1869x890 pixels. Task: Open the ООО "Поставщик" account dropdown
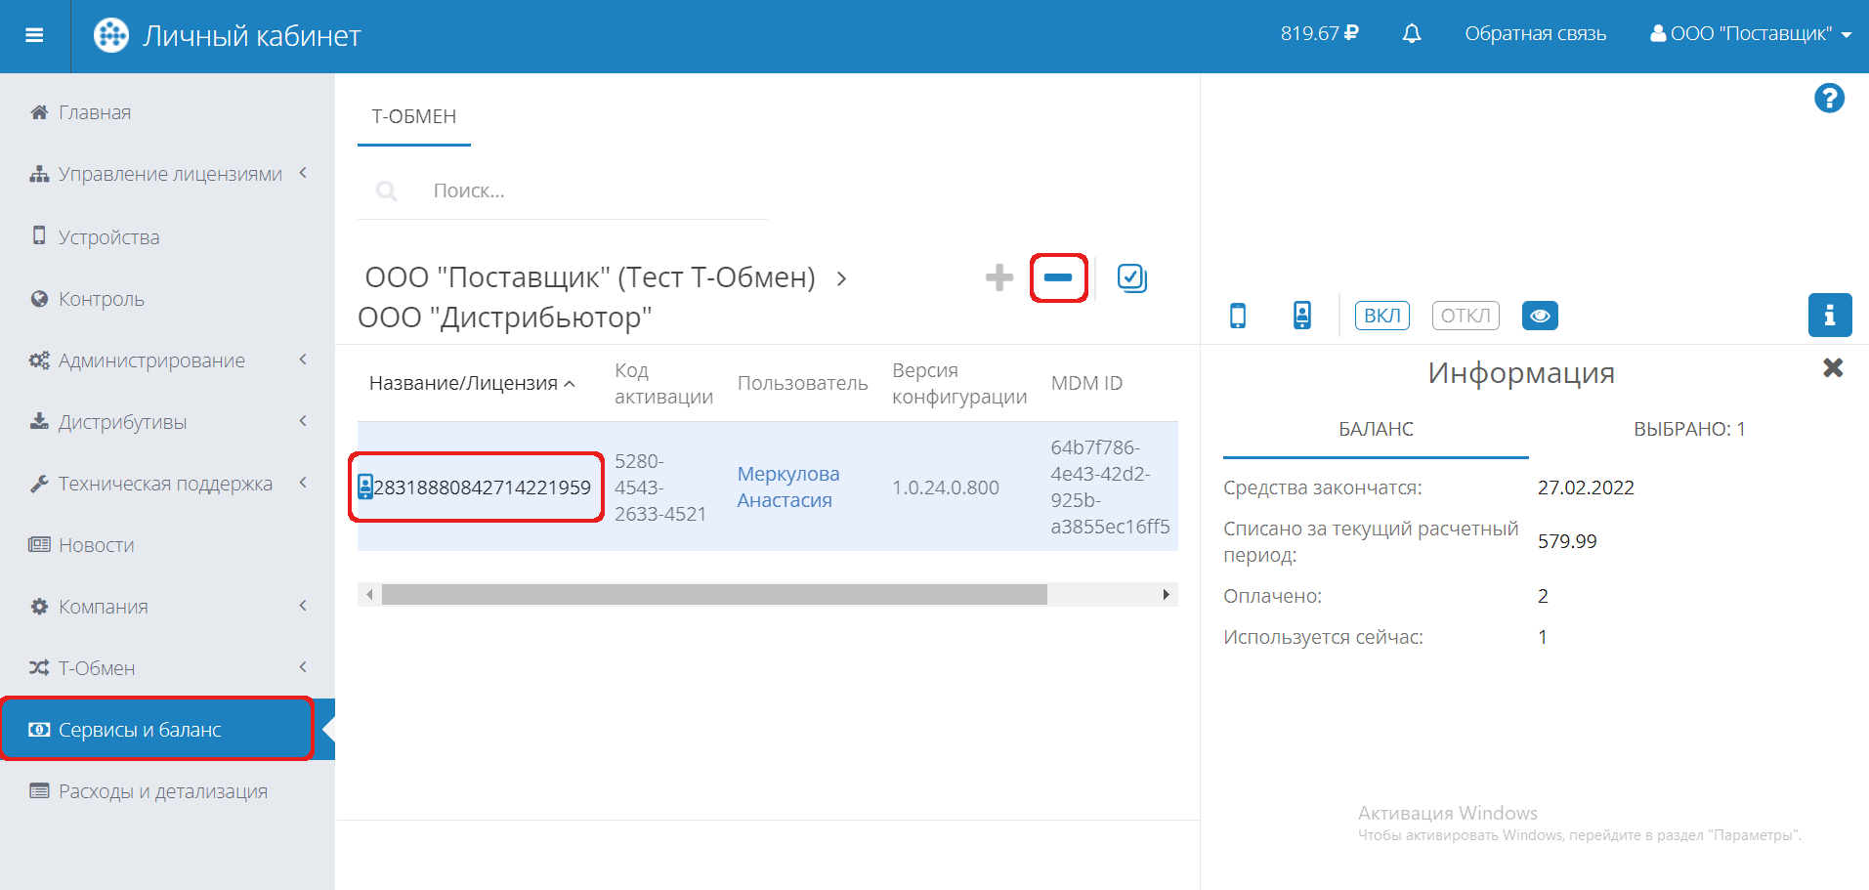click(x=1751, y=34)
